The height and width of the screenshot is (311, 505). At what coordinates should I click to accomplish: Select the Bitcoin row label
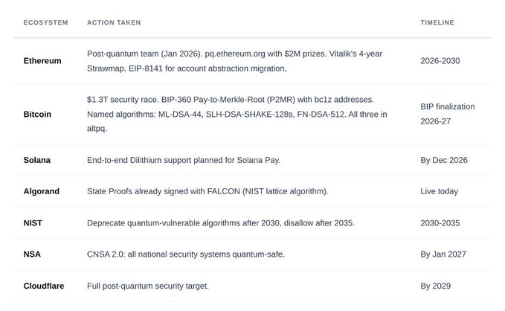pos(37,115)
